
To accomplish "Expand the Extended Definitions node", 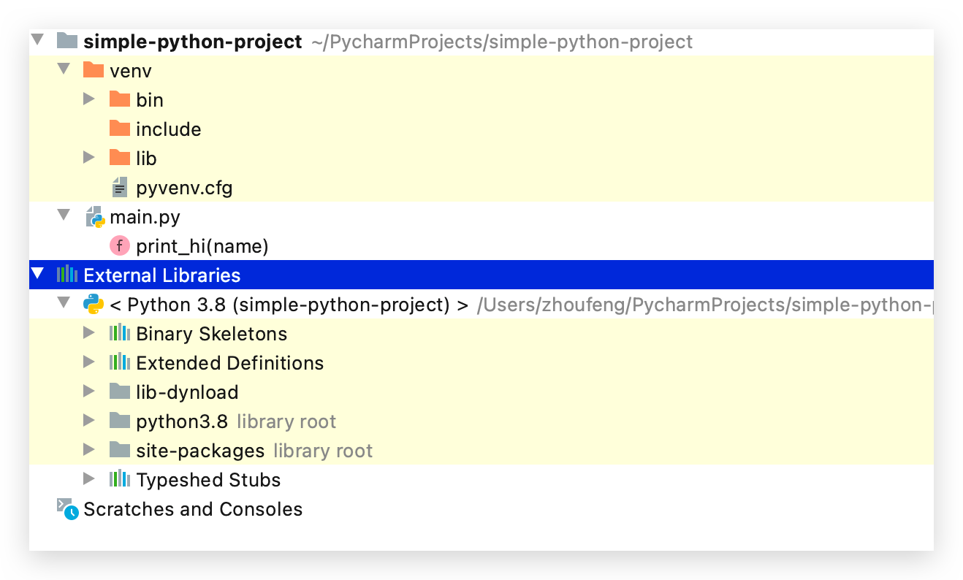I will [x=88, y=362].
